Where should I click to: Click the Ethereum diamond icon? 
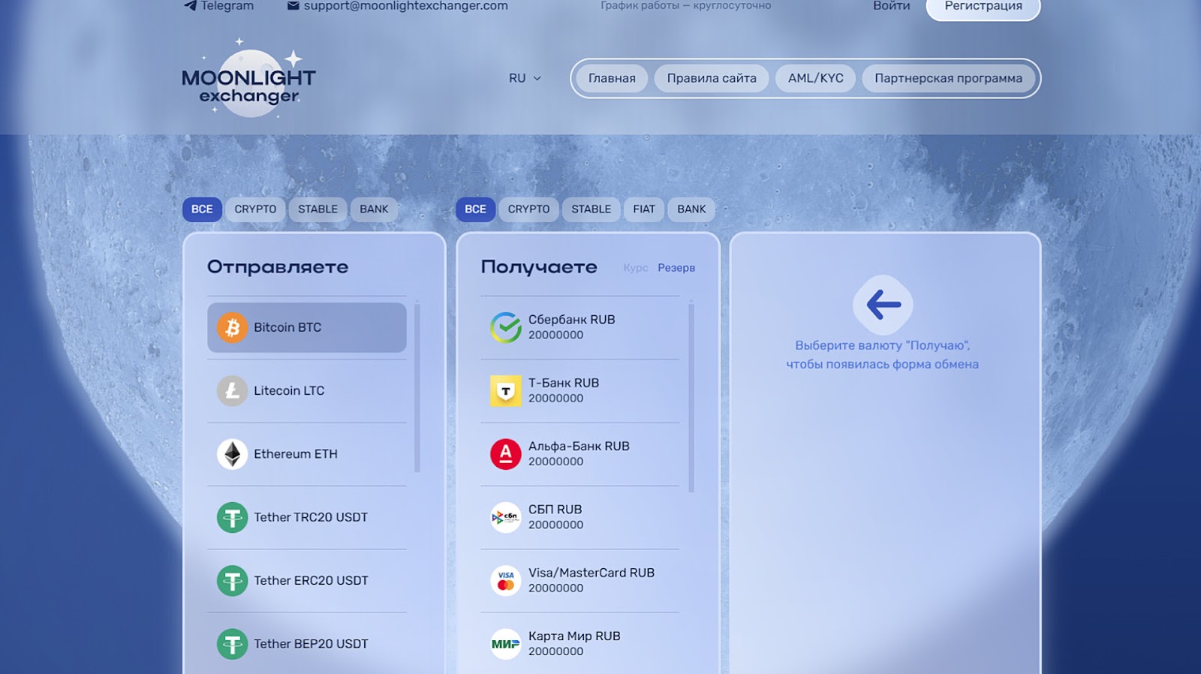[x=233, y=454]
